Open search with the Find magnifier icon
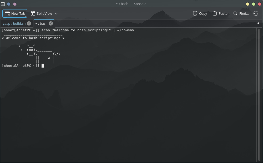This screenshot has width=263, height=163. [235, 13]
